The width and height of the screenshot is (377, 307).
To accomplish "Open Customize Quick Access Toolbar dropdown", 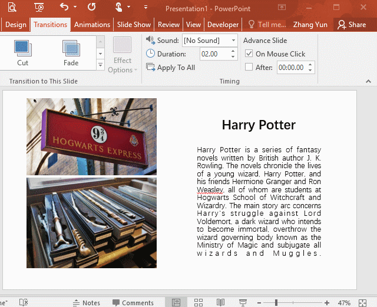I will (x=145, y=7).
